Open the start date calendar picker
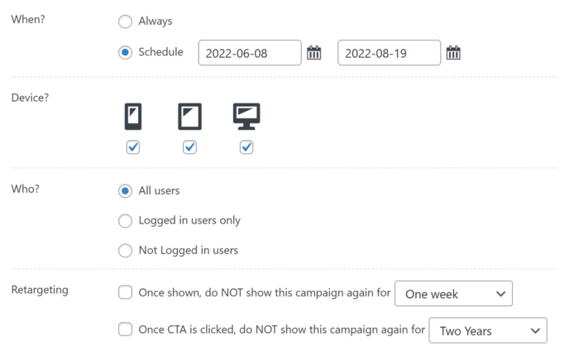Viewport: 569px width, 356px height. tap(314, 53)
